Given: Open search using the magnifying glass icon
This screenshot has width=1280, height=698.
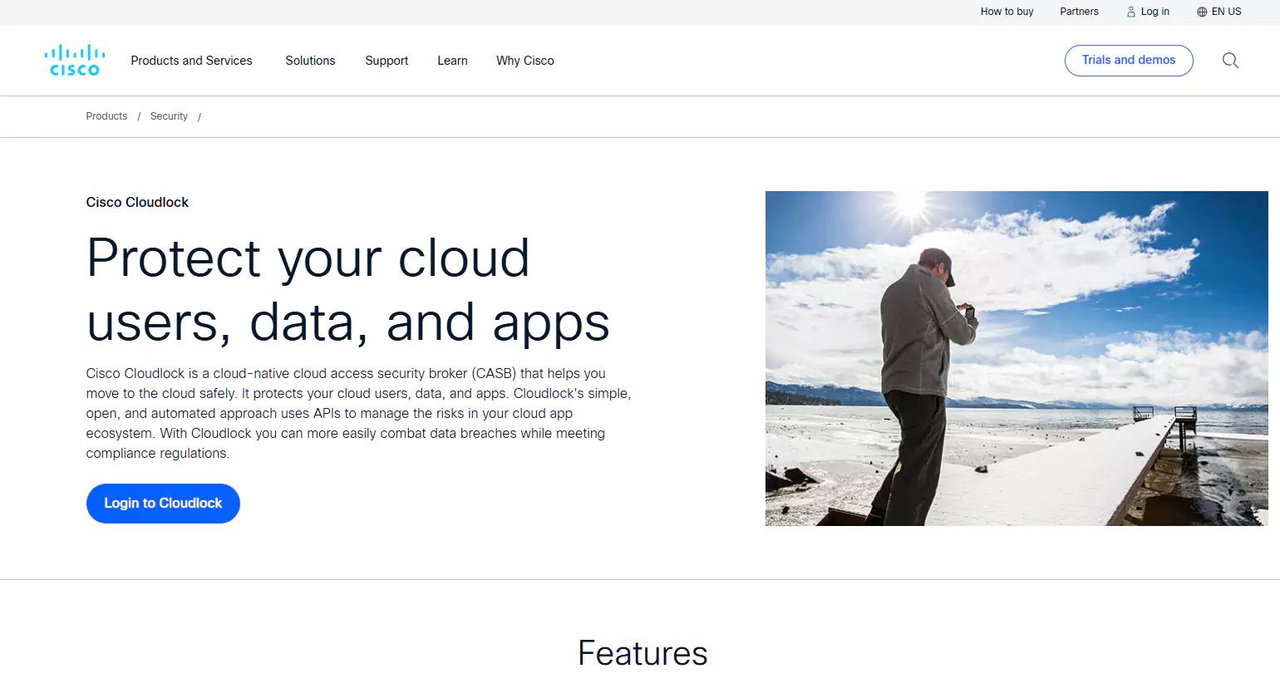Looking at the screenshot, I should 1230,61.
